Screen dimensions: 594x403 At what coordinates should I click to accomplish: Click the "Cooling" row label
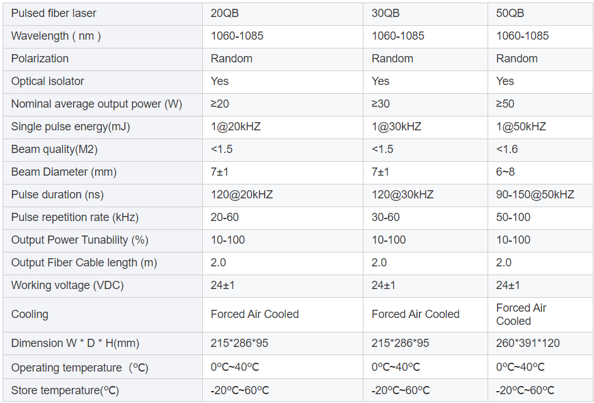(30, 314)
